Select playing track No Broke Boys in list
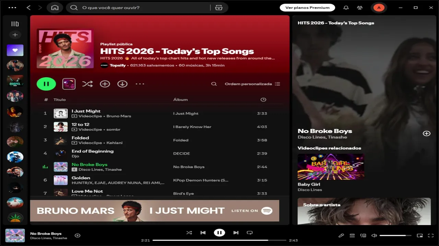Image resolution: width=439 pixels, height=246 pixels. point(90,164)
